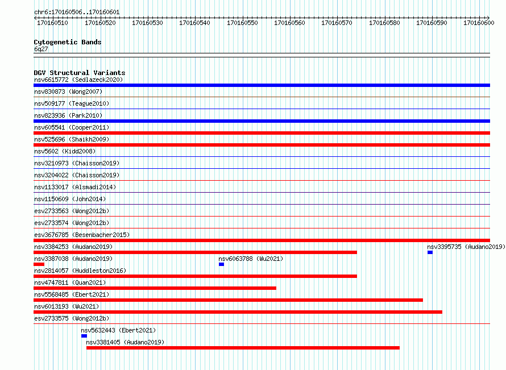The width and height of the screenshot is (506, 370).
Task: Open the nsv830873 (Wong2007) variant
Action: tap(68, 92)
